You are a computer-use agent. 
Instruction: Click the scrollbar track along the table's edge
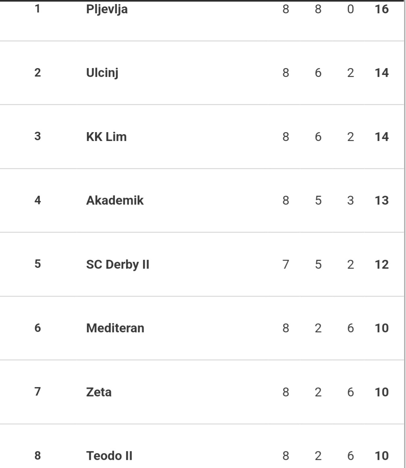pos(405,234)
